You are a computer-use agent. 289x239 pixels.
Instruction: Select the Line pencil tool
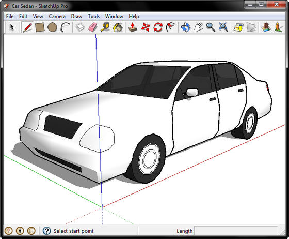(x=27, y=27)
